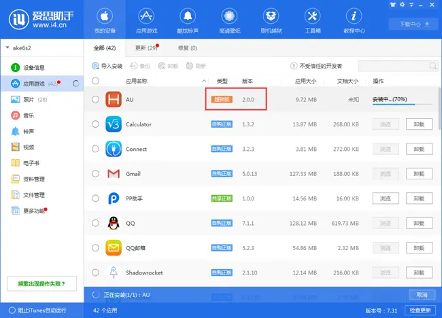This screenshot has width=442, height=318.
Task: Click the Calculator app icon
Action: [114, 124]
